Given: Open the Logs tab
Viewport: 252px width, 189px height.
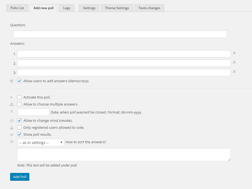Looking at the screenshot, I should 67,8.
